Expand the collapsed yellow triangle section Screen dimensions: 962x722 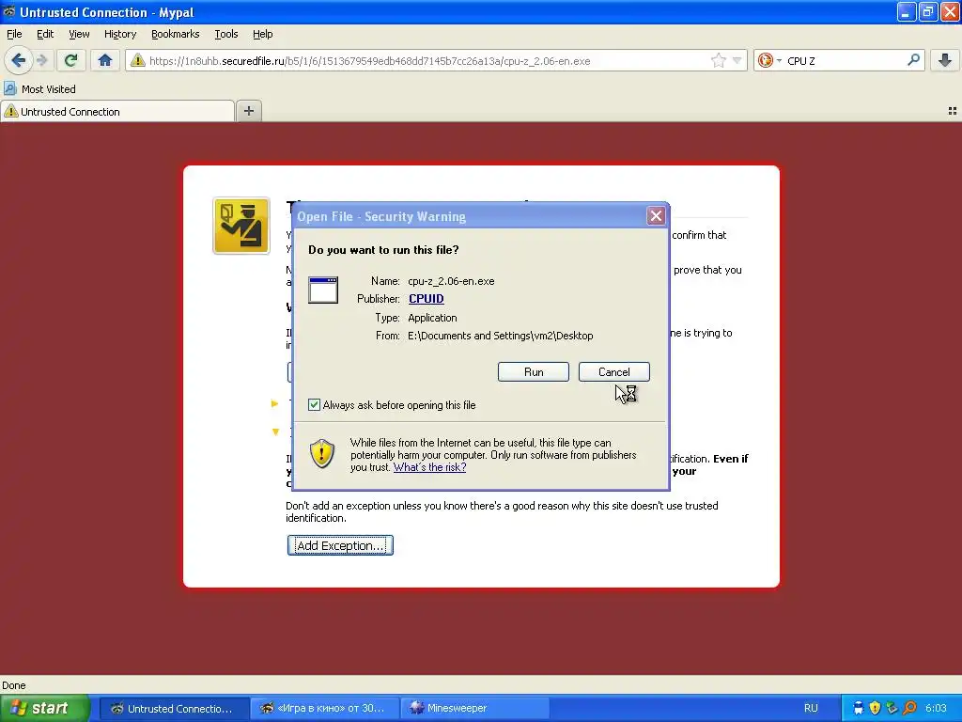(275, 403)
